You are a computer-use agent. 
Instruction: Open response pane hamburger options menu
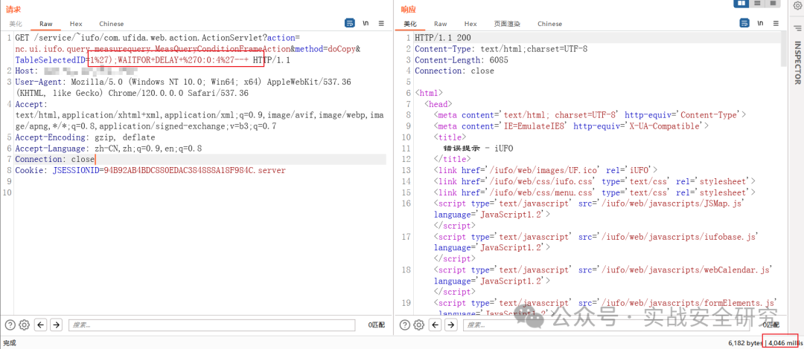point(775,23)
